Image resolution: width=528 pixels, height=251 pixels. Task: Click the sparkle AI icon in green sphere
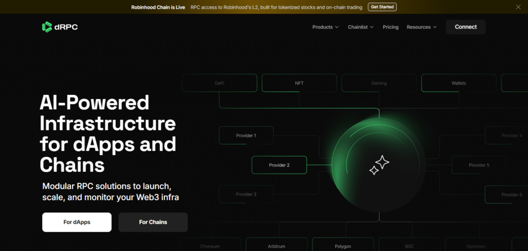pyautogui.click(x=379, y=165)
